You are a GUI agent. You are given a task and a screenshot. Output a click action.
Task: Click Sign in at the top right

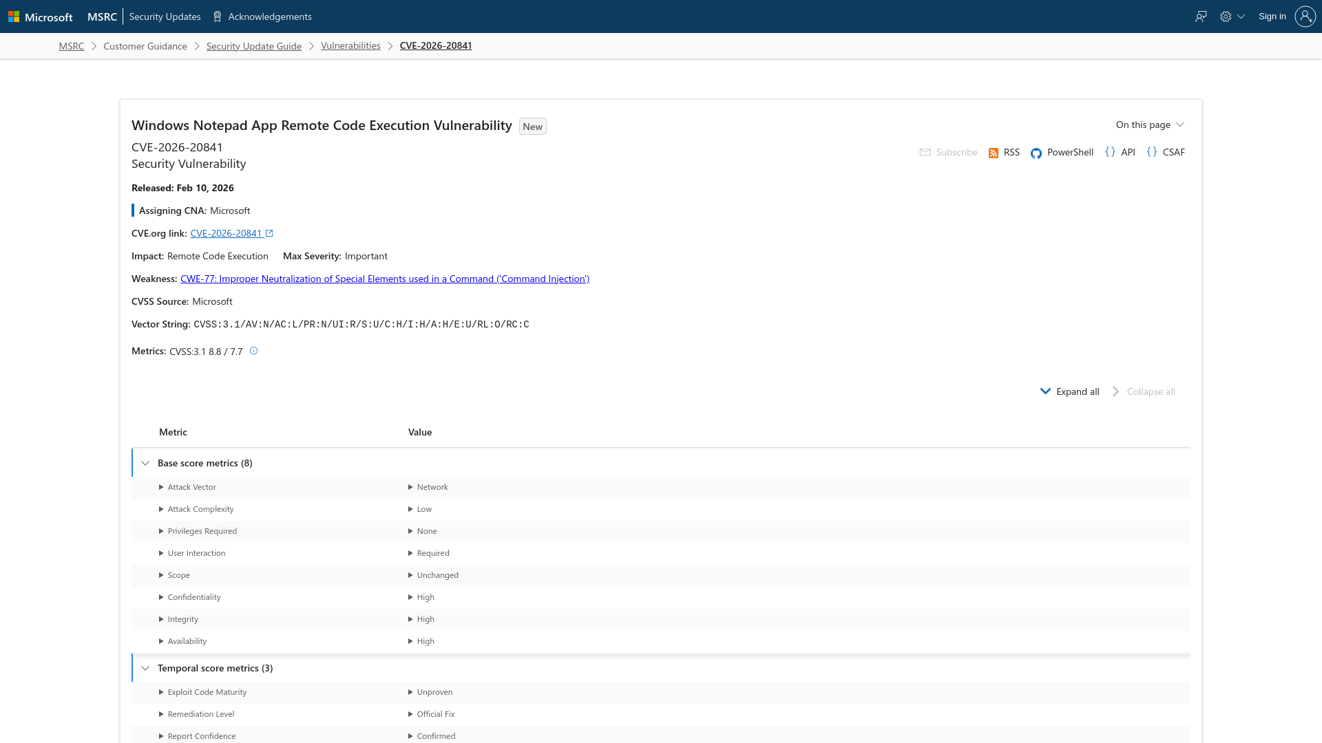1272,16
